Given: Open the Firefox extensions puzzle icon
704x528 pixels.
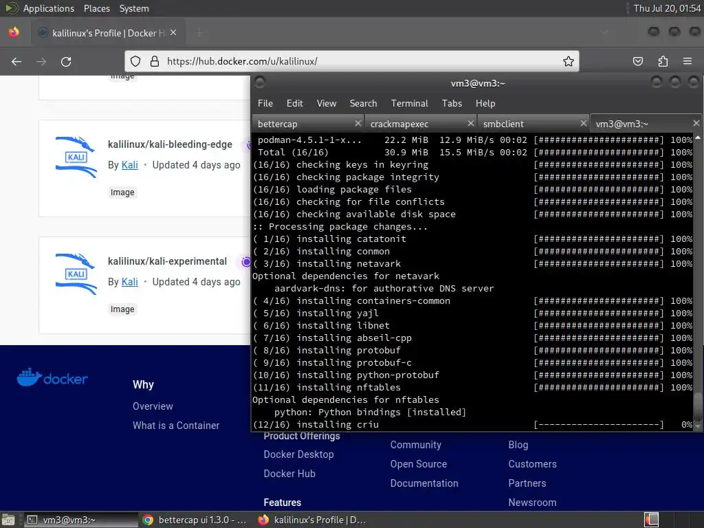Looking at the screenshot, I should point(663,61).
